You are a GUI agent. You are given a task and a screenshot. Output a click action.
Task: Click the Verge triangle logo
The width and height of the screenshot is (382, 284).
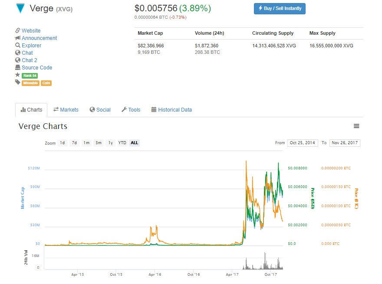click(x=20, y=8)
